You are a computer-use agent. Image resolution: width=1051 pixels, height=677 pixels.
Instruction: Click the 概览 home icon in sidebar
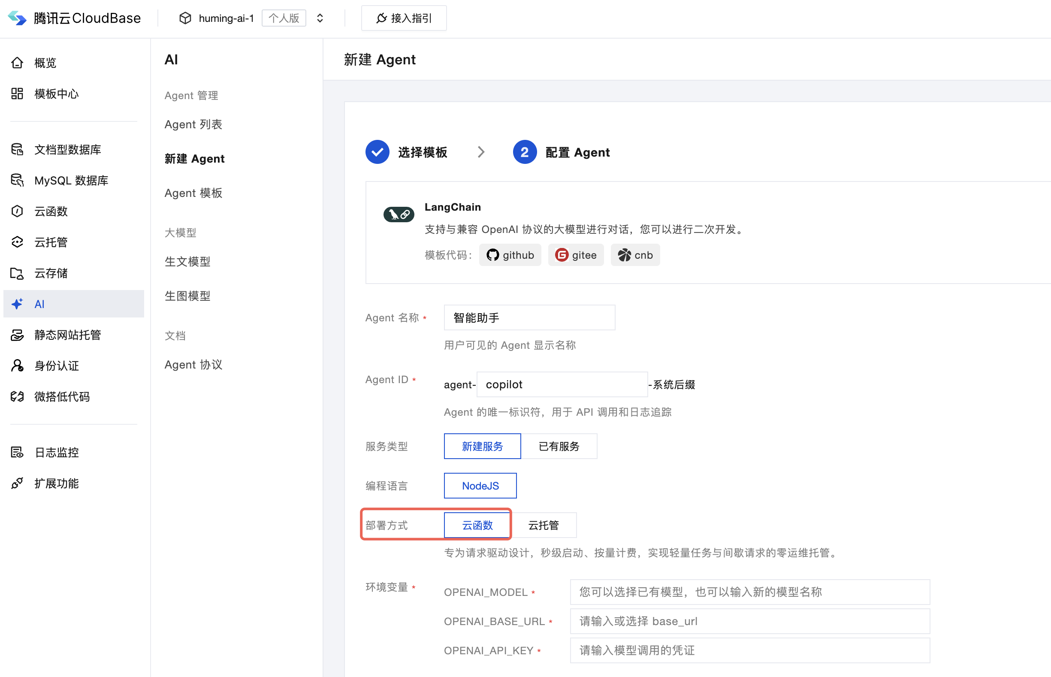point(17,63)
